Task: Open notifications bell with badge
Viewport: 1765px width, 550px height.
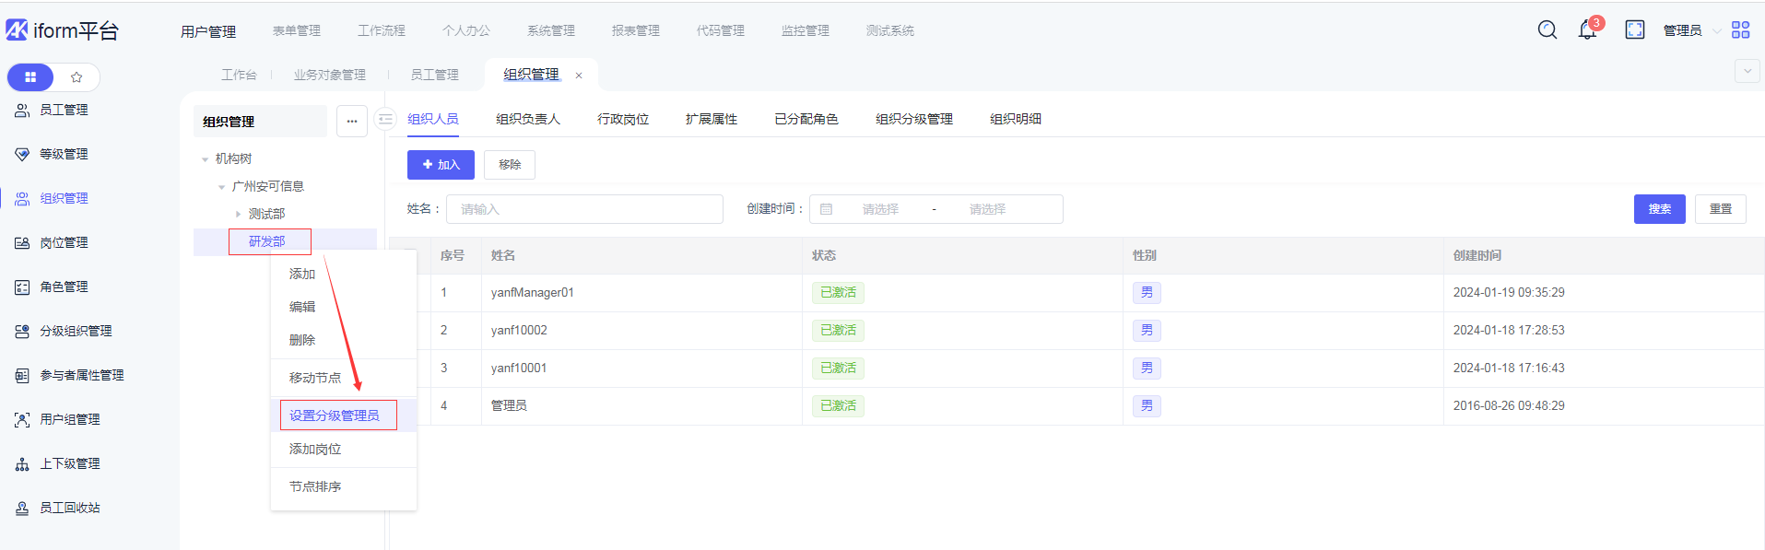Action: [1587, 30]
